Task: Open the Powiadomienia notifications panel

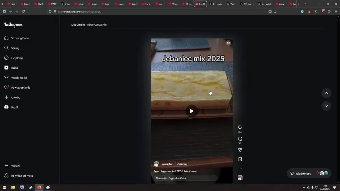Action: tap(17, 88)
